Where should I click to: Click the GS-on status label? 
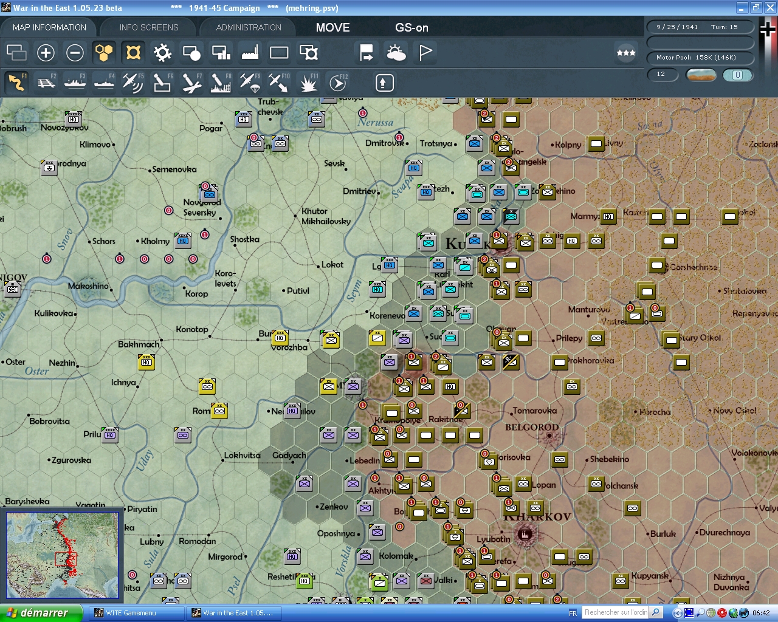[x=411, y=27]
